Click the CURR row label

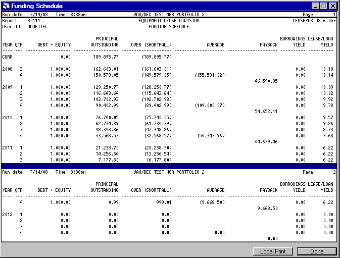[8, 57]
